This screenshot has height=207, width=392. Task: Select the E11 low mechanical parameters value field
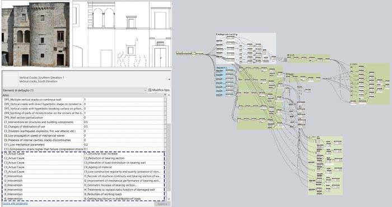click(124, 144)
